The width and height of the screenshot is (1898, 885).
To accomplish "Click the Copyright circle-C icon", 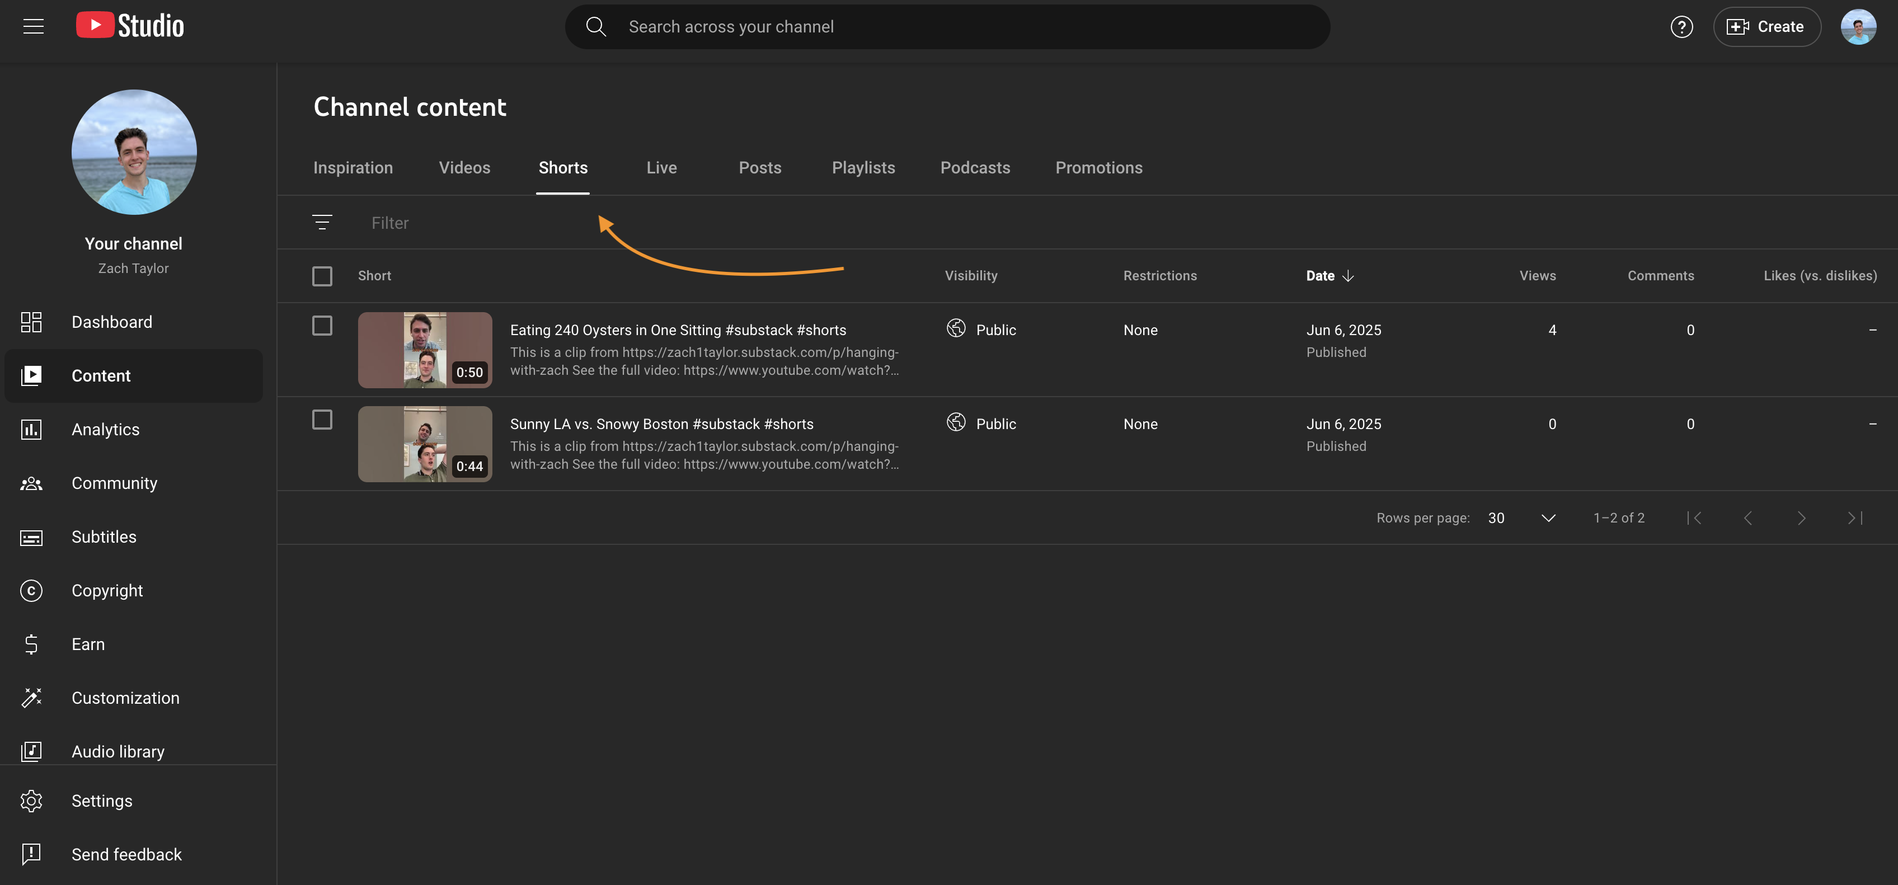I will [31, 590].
